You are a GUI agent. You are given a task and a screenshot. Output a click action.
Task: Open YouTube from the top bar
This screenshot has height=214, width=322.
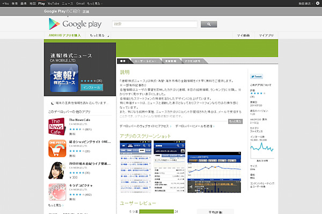[54, 3]
